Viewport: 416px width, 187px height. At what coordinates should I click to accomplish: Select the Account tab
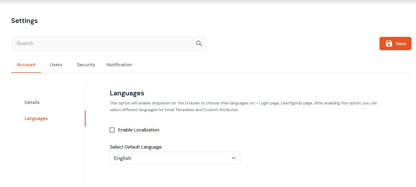(26, 65)
